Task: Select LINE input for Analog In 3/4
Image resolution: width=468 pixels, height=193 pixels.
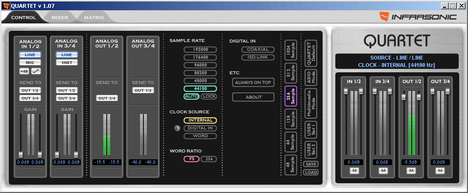Action: (67, 55)
